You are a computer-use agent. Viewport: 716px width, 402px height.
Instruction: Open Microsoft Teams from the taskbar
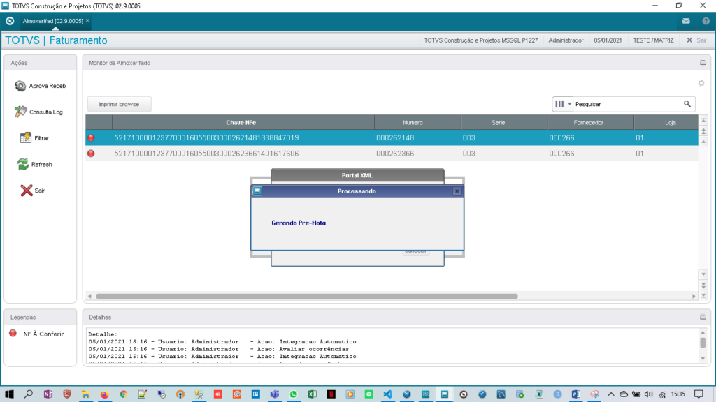tap(274, 394)
